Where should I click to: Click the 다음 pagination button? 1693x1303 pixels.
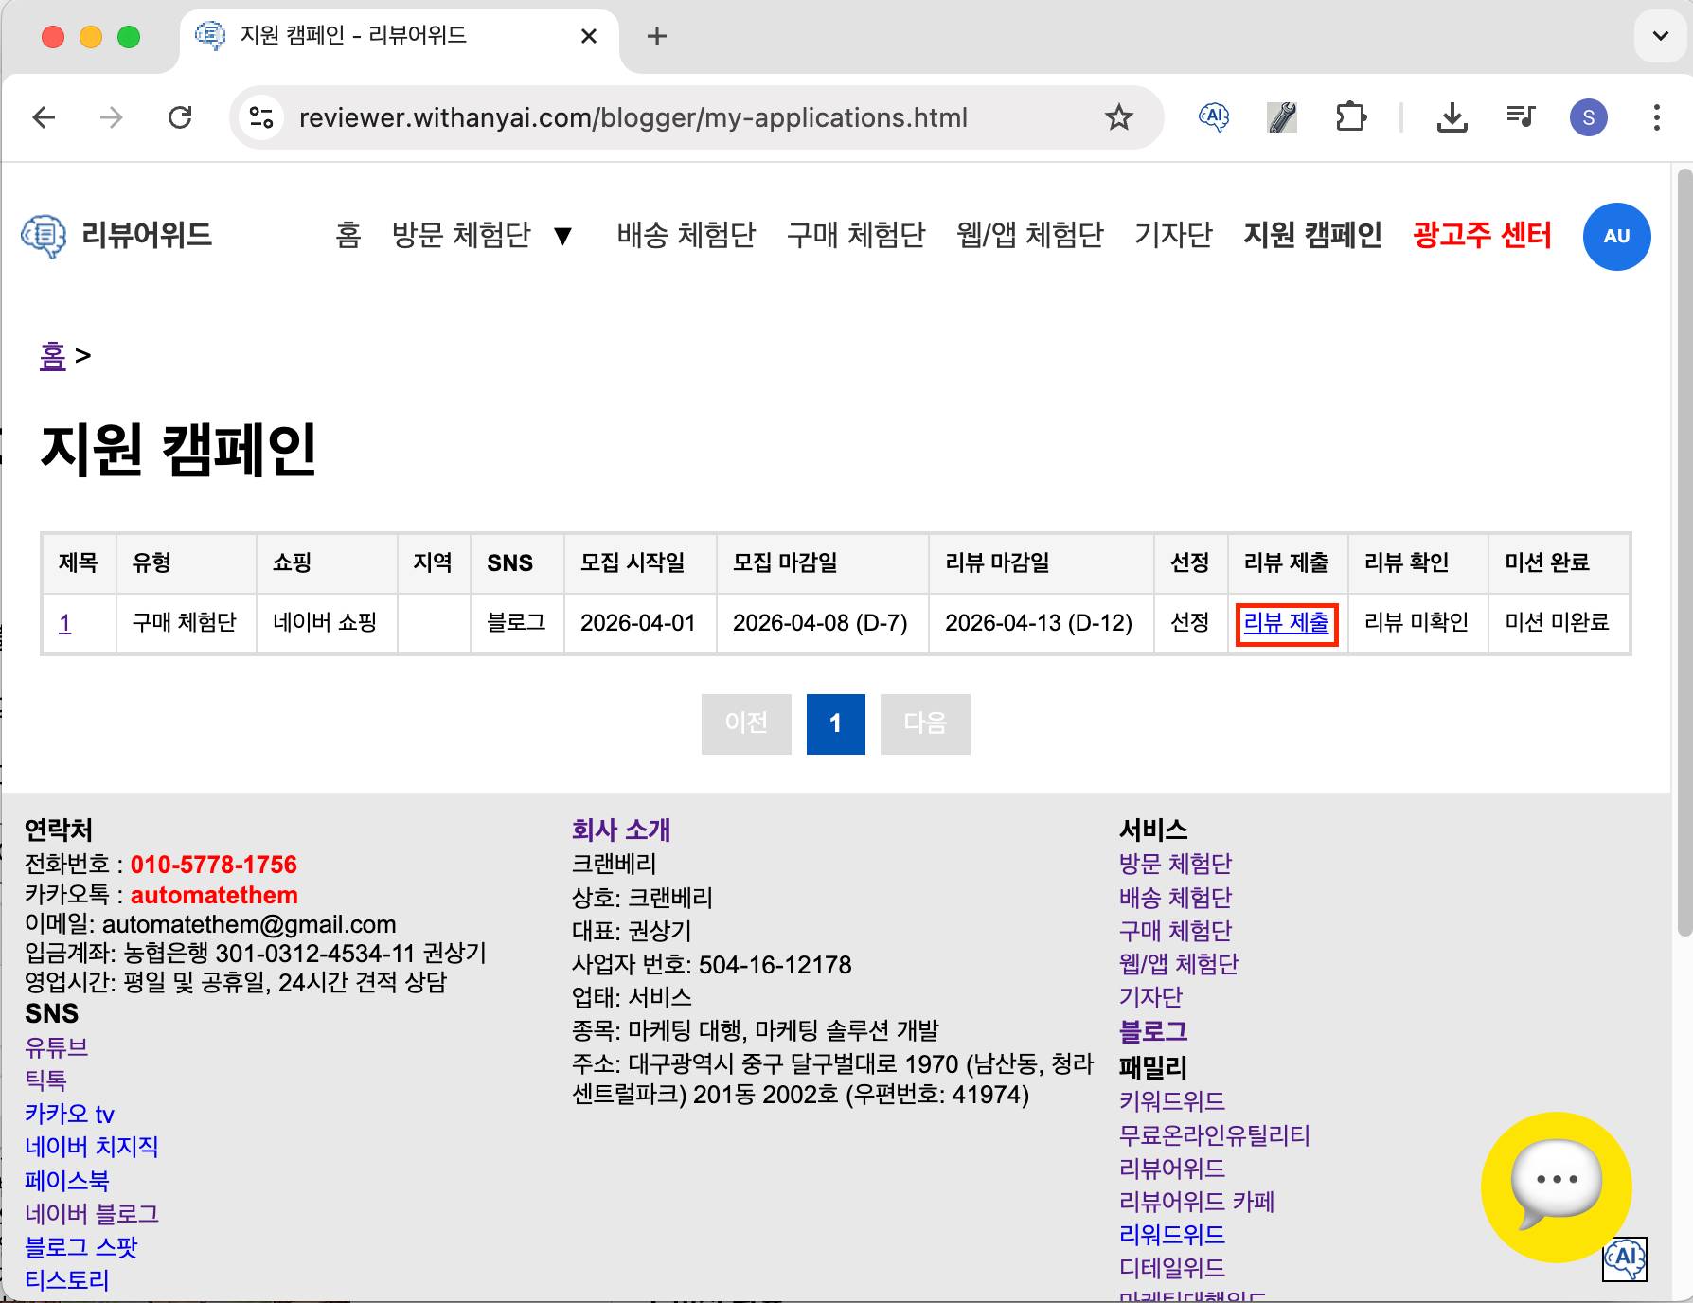tap(924, 724)
